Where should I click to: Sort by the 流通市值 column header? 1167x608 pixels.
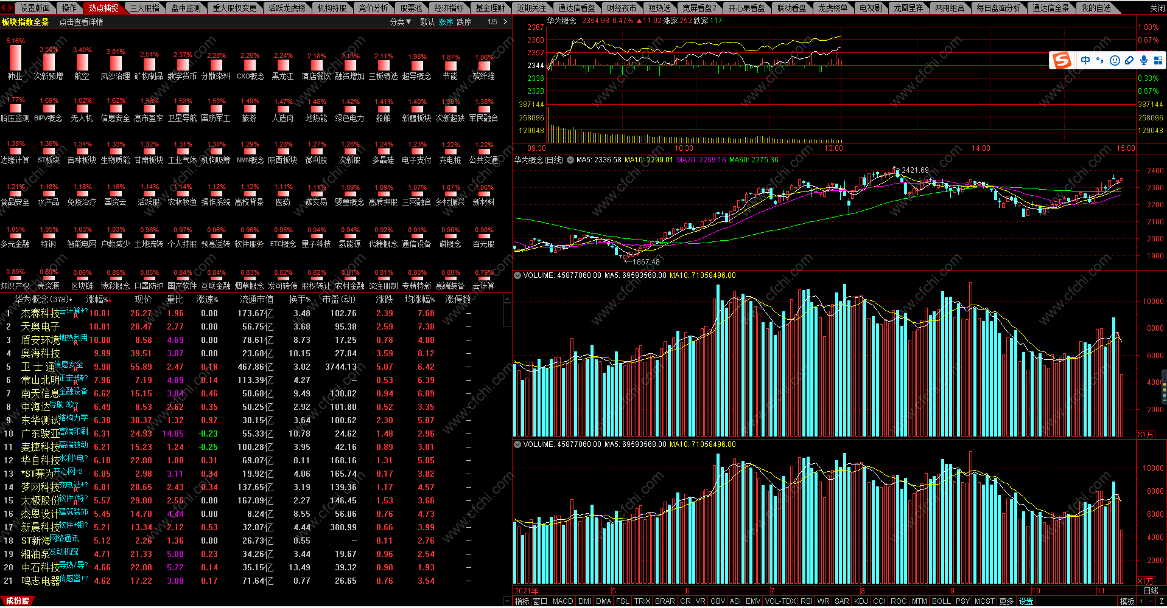256,300
